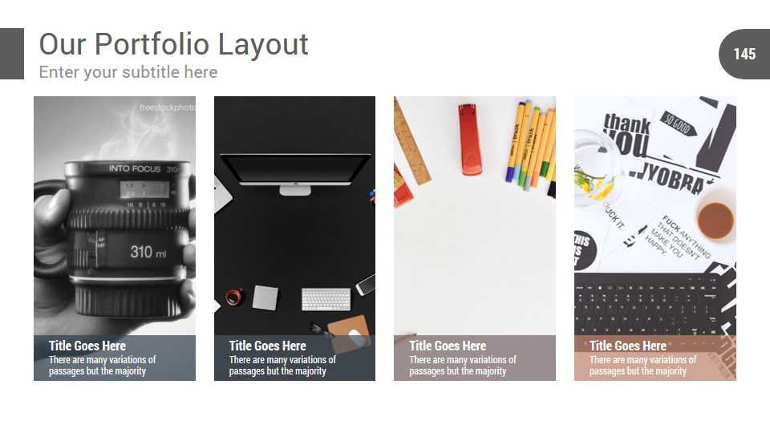Click the '310 ml' label on the mug

[x=148, y=253]
